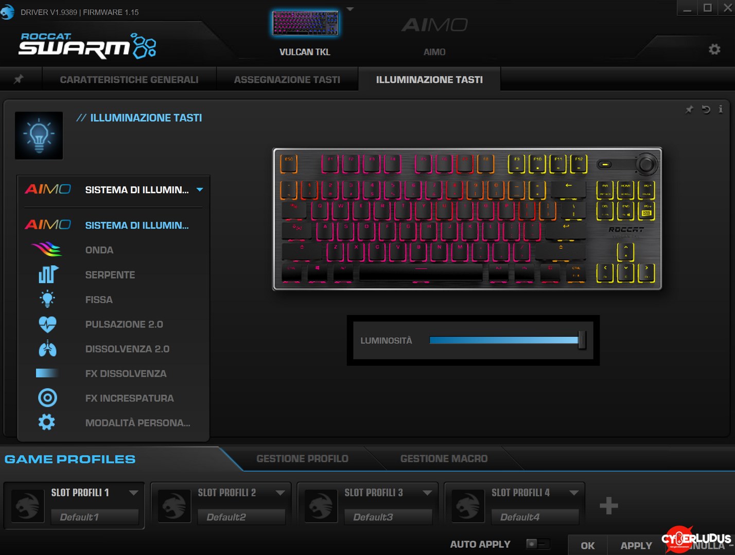Click the ONDA wave effect icon
Screen dimensions: 735x555
point(47,250)
